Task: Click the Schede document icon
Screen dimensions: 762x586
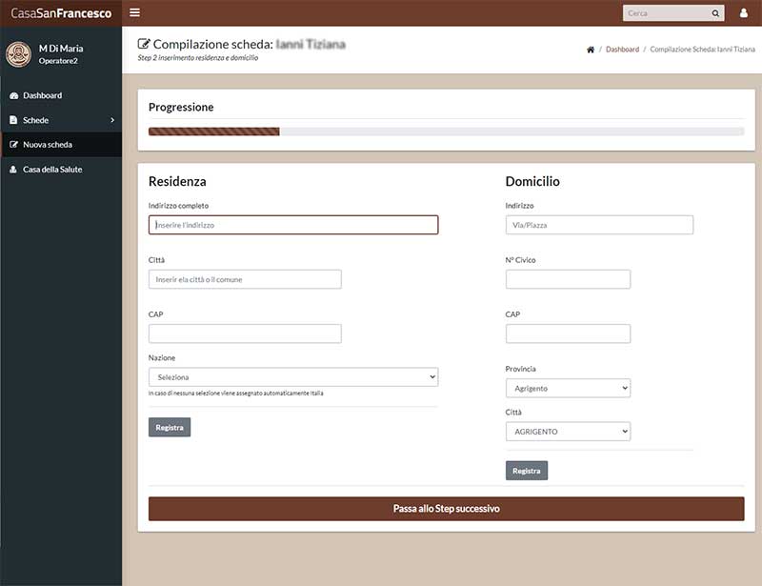Action: point(13,120)
